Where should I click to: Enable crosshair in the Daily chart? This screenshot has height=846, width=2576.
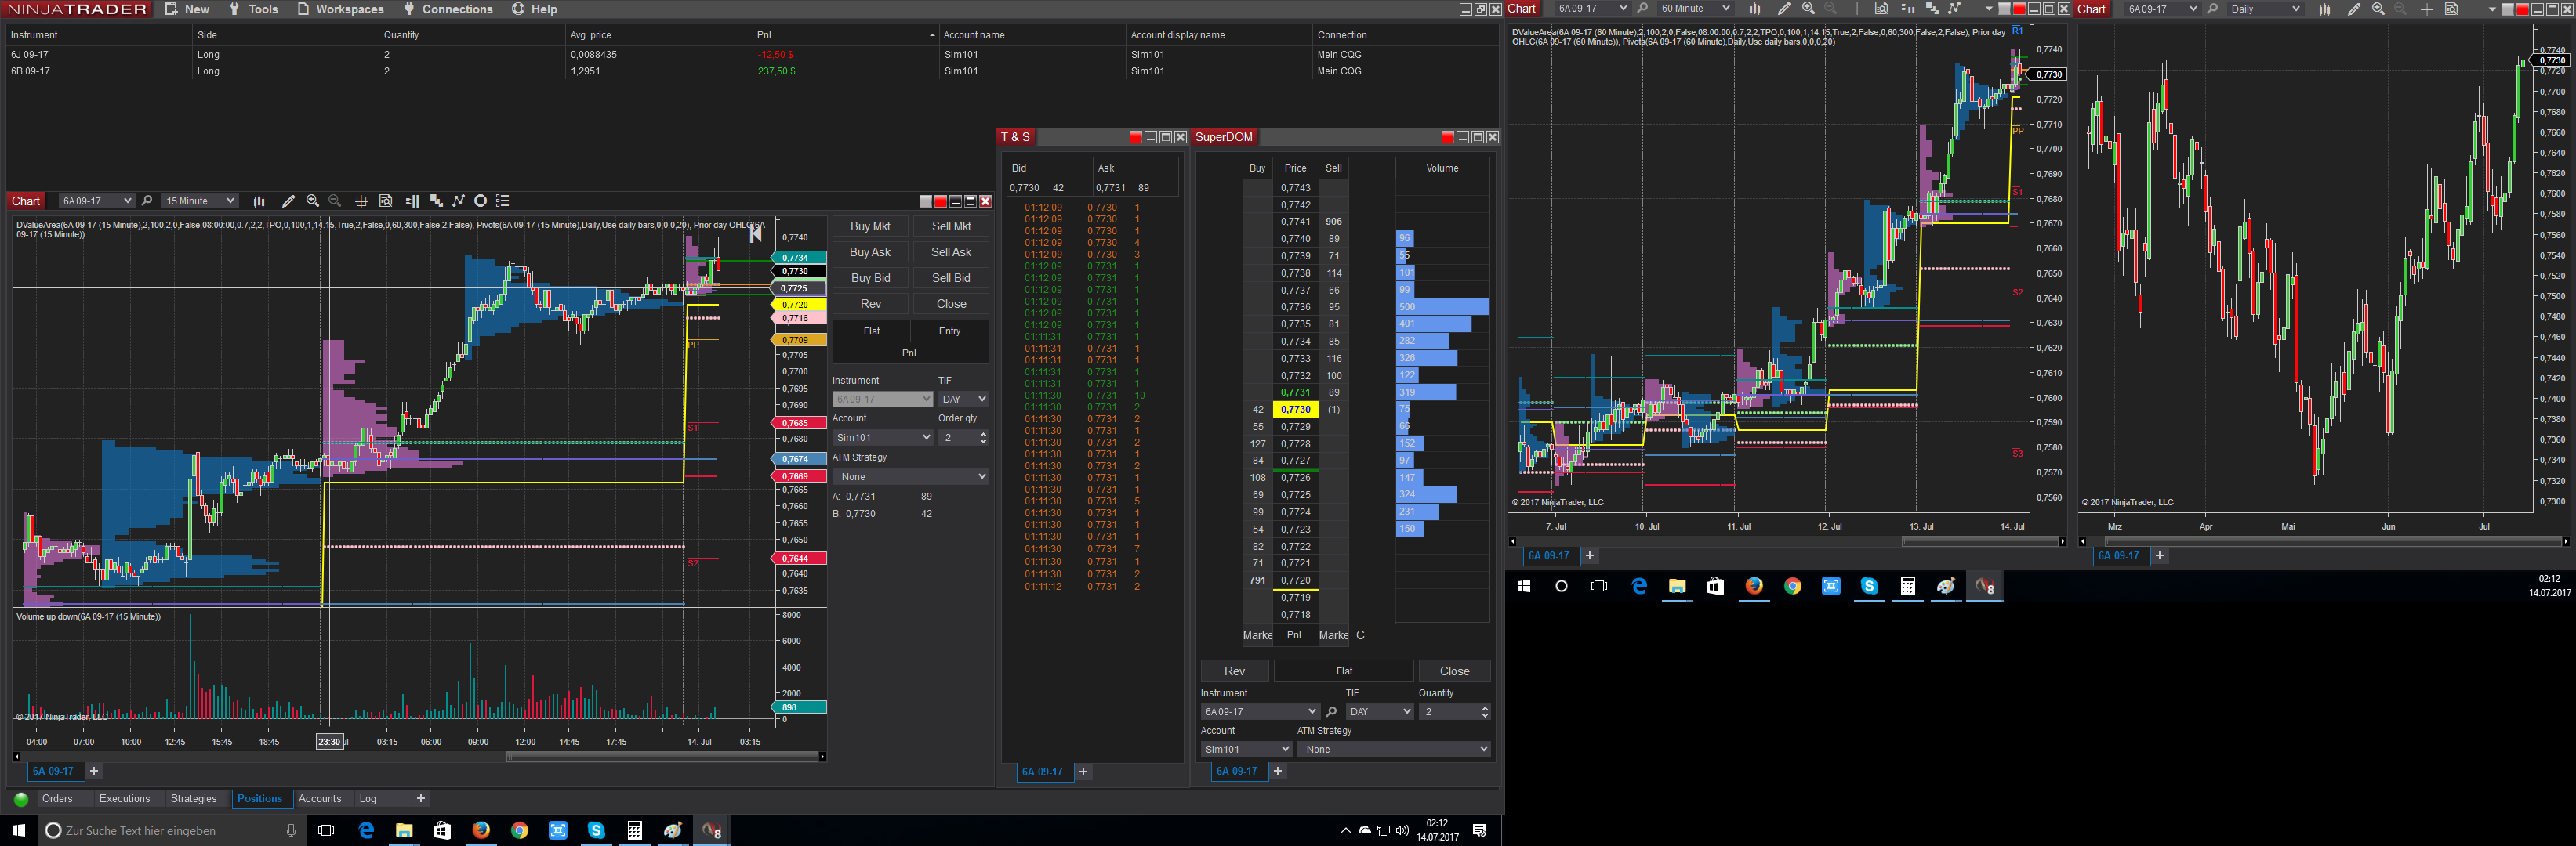(x=2426, y=9)
